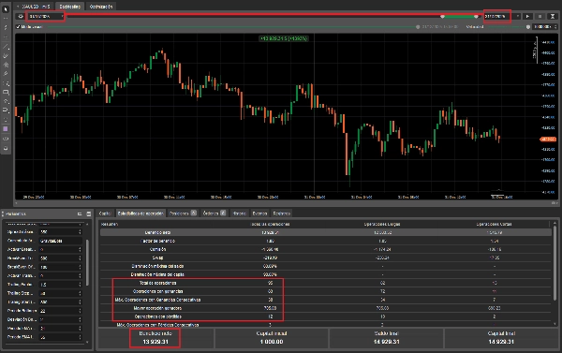Click the Operaciones Cortas column header
The width and height of the screenshot is (562, 353).
tap(494, 224)
